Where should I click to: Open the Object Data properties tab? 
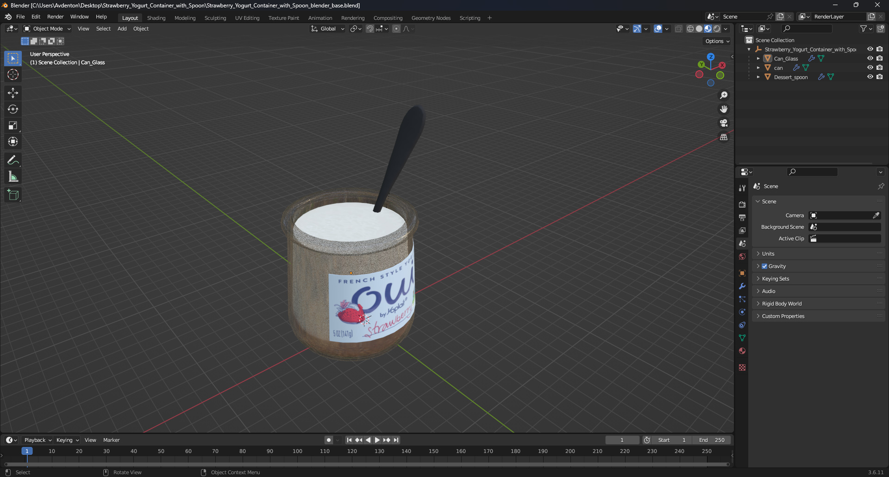pyautogui.click(x=742, y=338)
